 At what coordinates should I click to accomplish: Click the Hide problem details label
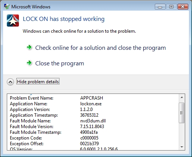point(38,82)
